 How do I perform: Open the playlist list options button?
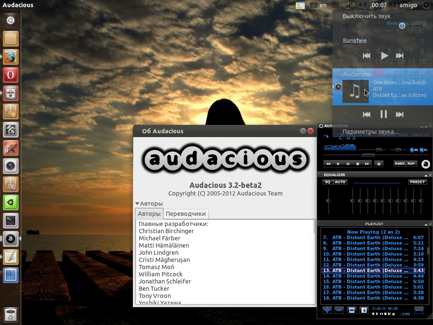(419, 310)
